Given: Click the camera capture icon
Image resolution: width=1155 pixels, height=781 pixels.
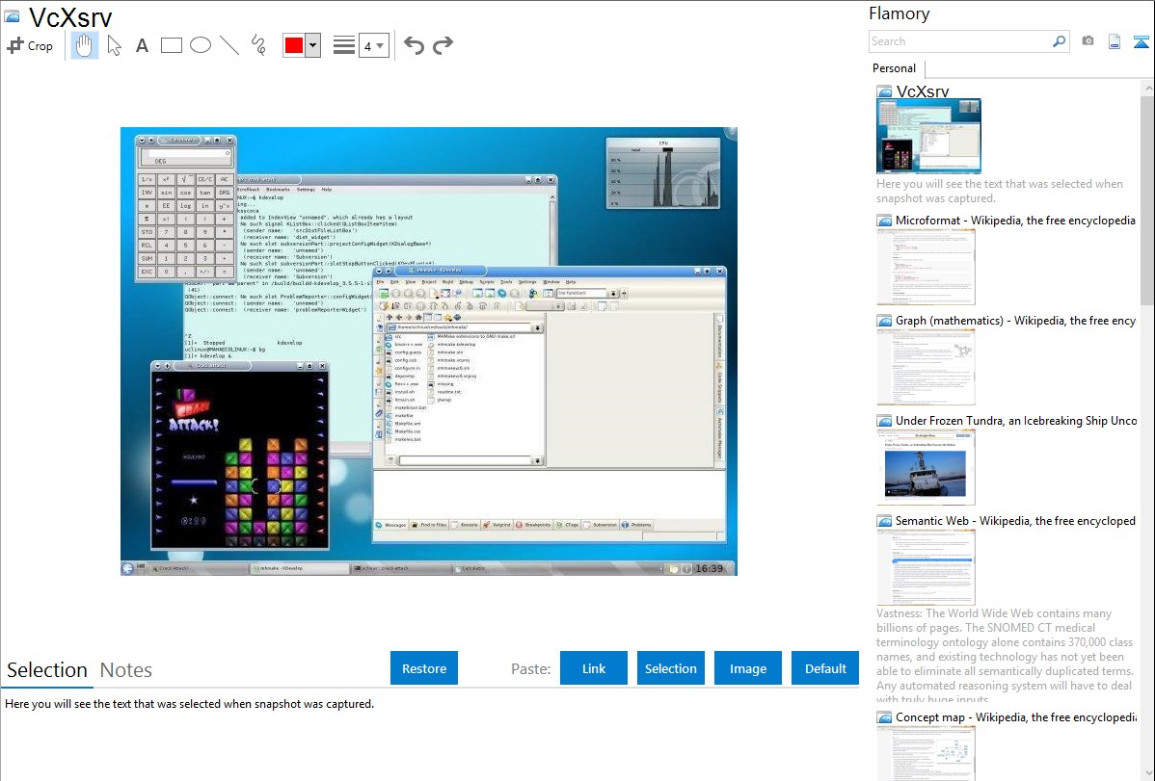Looking at the screenshot, I should [x=1088, y=41].
